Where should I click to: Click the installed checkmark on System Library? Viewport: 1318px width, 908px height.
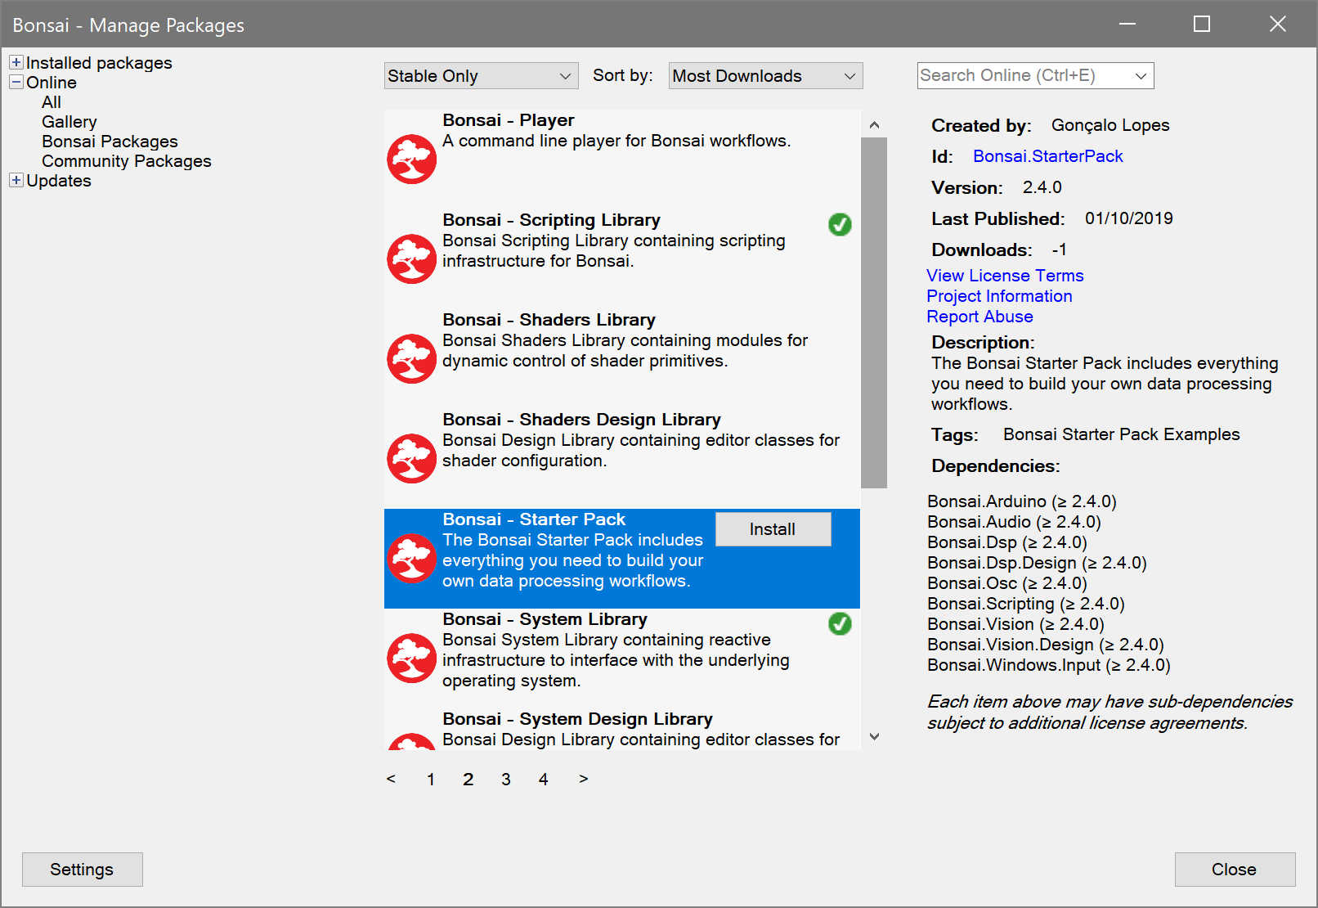point(840,623)
